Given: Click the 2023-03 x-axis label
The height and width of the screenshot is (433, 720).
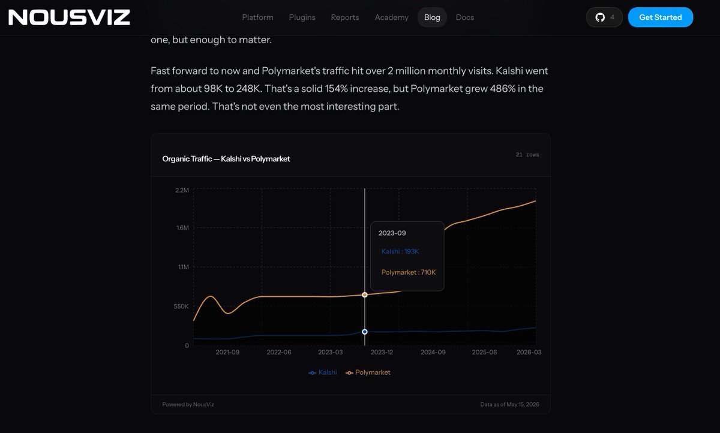Looking at the screenshot, I should (331, 352).
